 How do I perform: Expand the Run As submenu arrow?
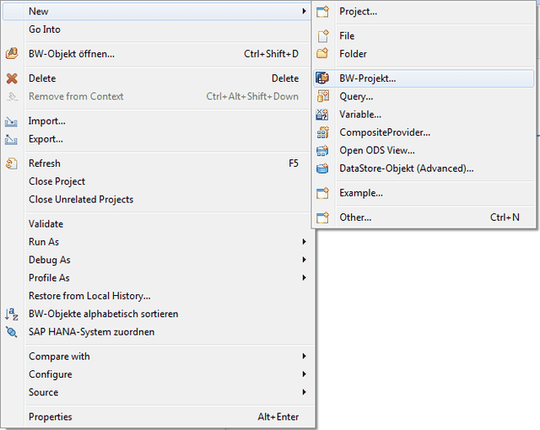[304, 242]
